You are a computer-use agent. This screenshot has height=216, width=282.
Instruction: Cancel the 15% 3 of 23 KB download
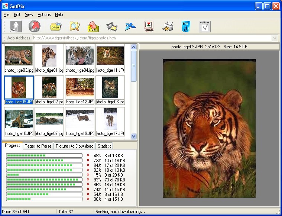tap(88, 175)
